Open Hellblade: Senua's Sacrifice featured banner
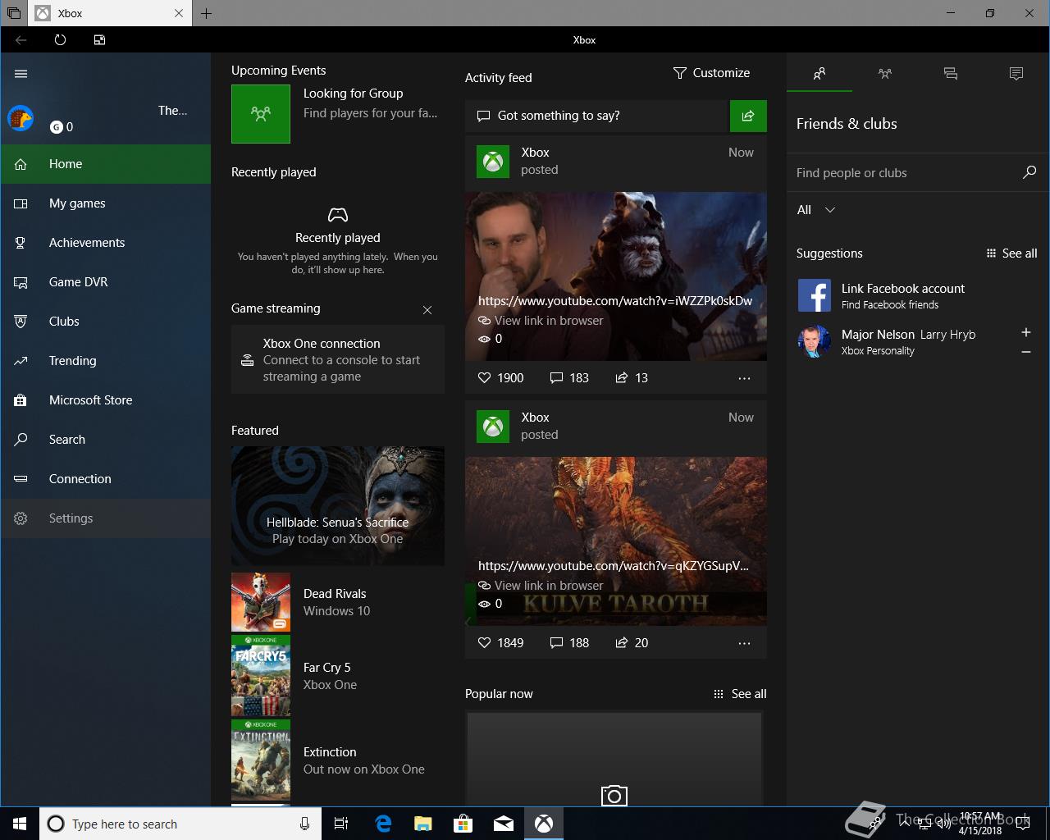Screen dimensions: 1050x840 point(338,506)
